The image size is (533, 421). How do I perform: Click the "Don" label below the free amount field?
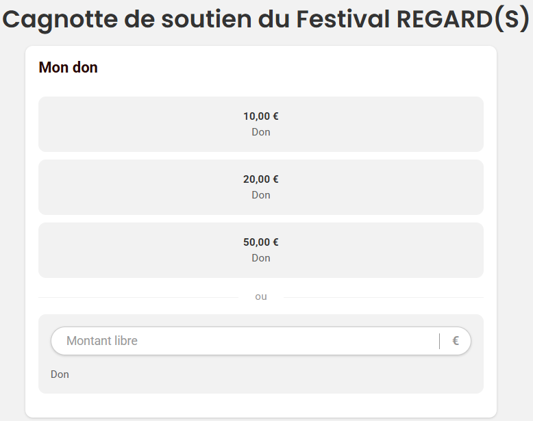[60, 374]
